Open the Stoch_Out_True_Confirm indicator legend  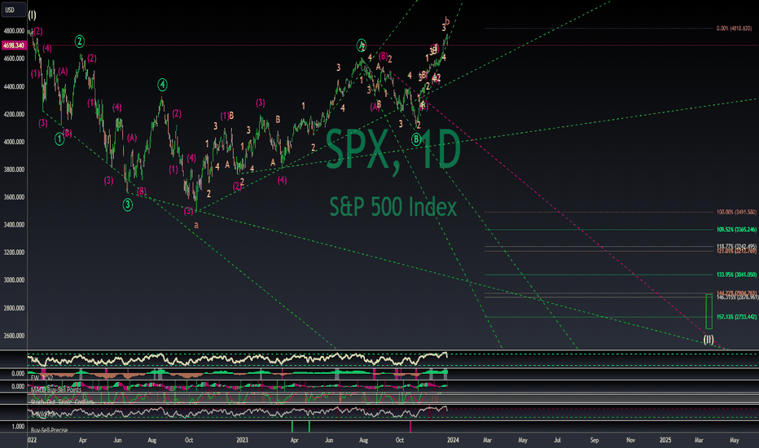62,402
